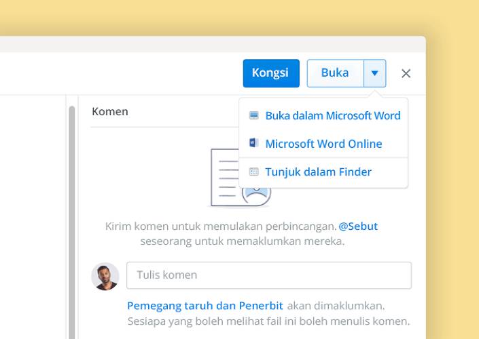Viewport: 479px width, 339px height.
Task: Select Microsoft Word Online option
Action: tap(323, 144)
